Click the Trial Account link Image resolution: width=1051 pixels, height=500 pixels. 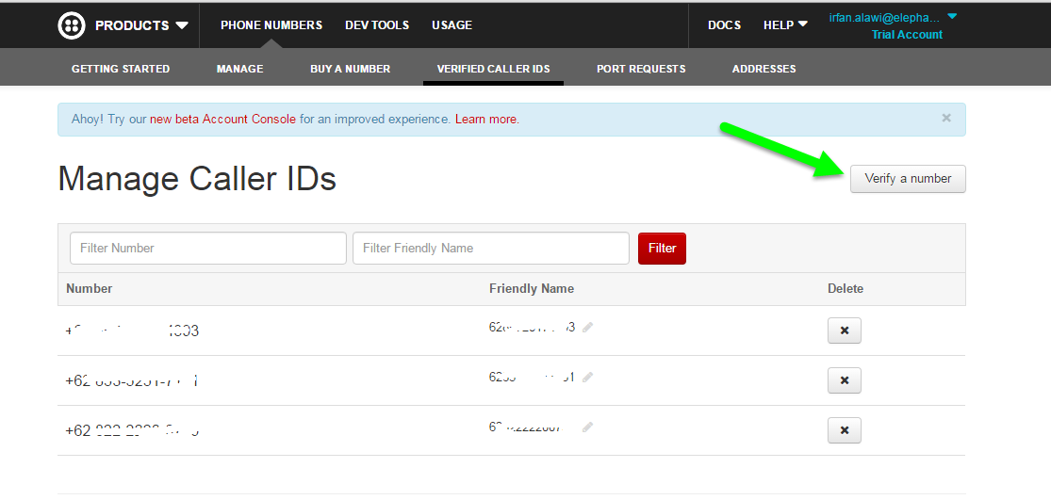(907, 35)
